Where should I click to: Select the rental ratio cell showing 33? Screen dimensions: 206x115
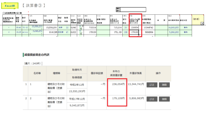coord(126,27)
